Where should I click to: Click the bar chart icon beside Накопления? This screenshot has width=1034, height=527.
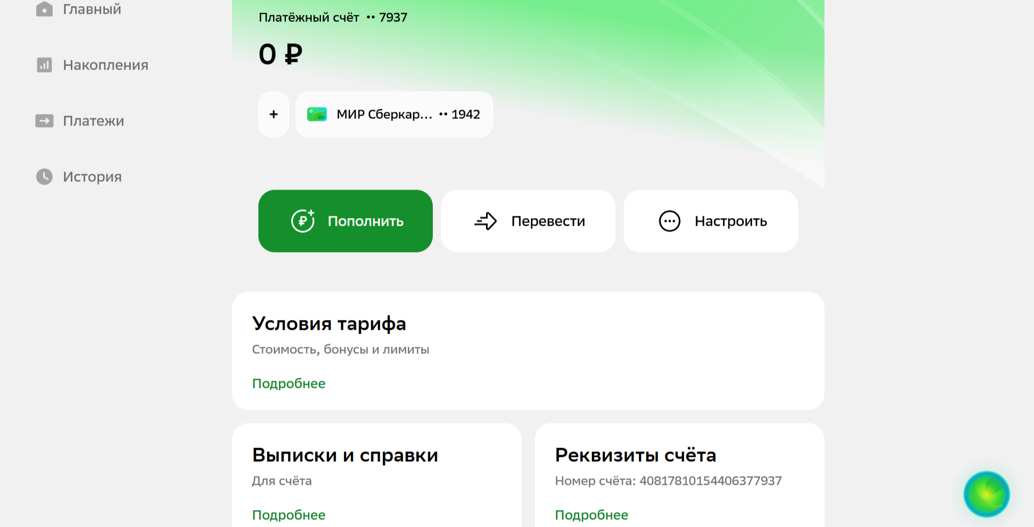(44, 65)
